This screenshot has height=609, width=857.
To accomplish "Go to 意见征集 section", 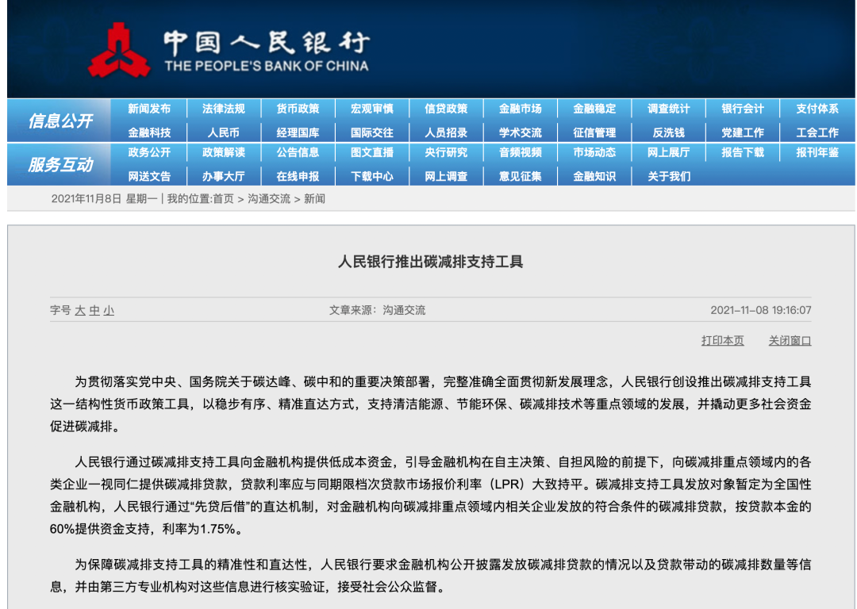I will [x=521, y=176].
